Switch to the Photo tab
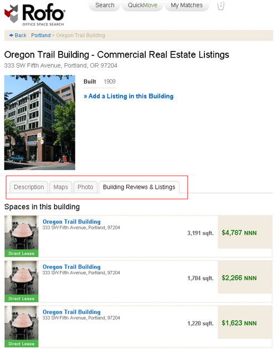Viewport: 277px width, 349px height. click(x=85, y=187)
